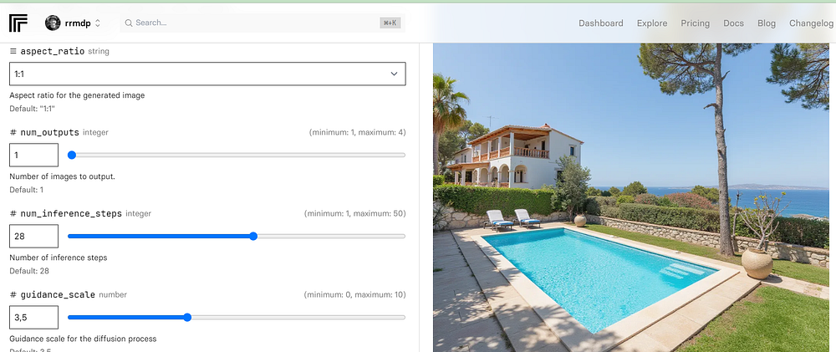Expand the aspect_ratio 1:1 dropdown
The image size is (836, 352).
point(207,74)
